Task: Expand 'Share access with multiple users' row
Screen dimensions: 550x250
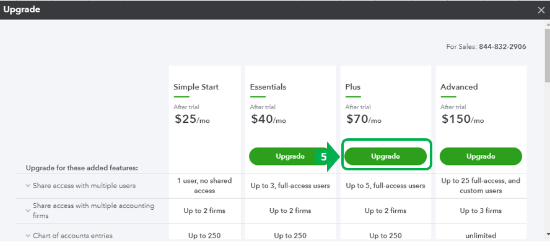Action: point(28,186)
